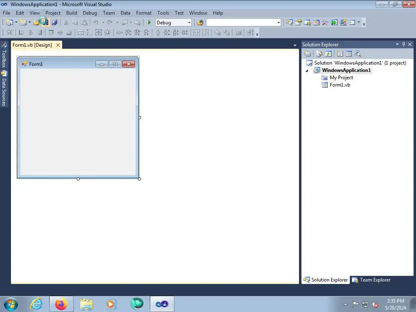Open the Undo history dropdown arrow
The height and width of the screenshot is (312, 416).
coord(103,23)
